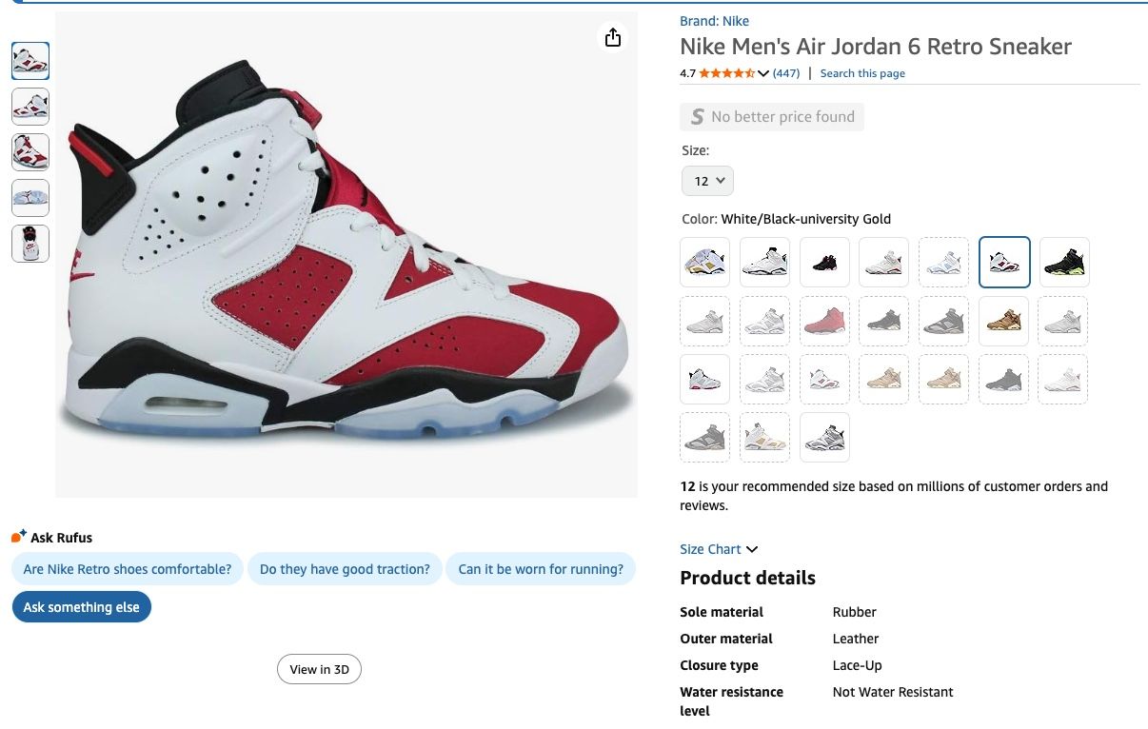Viewport: 1148px width, 729px height.
Task: Ask Rufus 'Are Nike Retro shoes comfortable?'
Action: pos(127,568)
